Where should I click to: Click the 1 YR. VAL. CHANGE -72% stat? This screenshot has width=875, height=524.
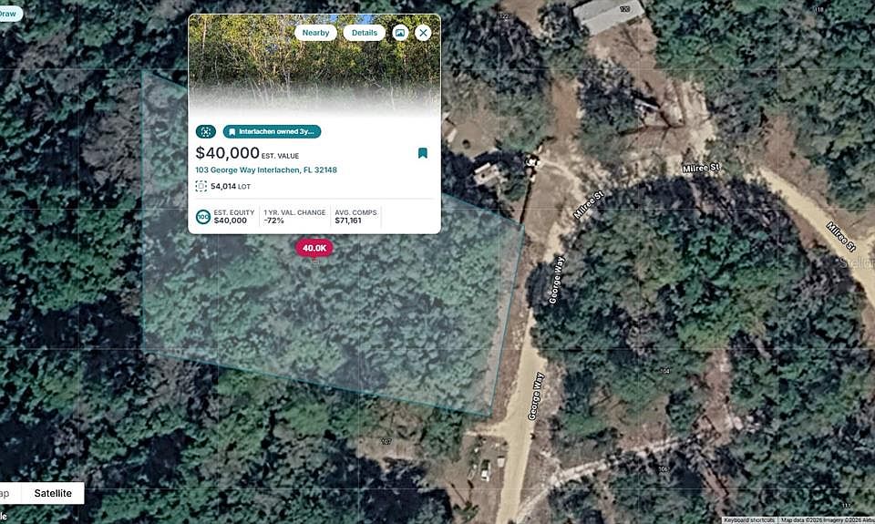[294, 217]
